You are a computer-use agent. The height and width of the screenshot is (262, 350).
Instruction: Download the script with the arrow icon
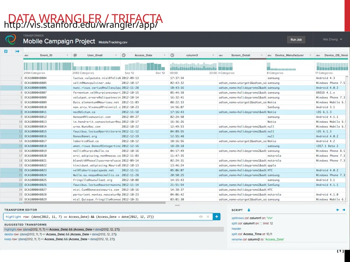click(x=249, y=210)
